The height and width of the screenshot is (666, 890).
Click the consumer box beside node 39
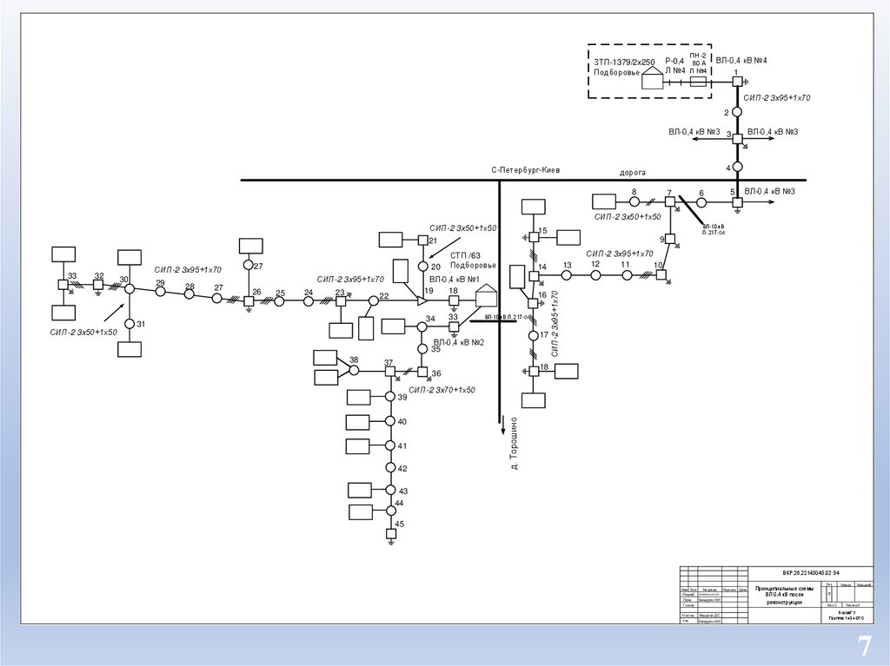[359, 397]
